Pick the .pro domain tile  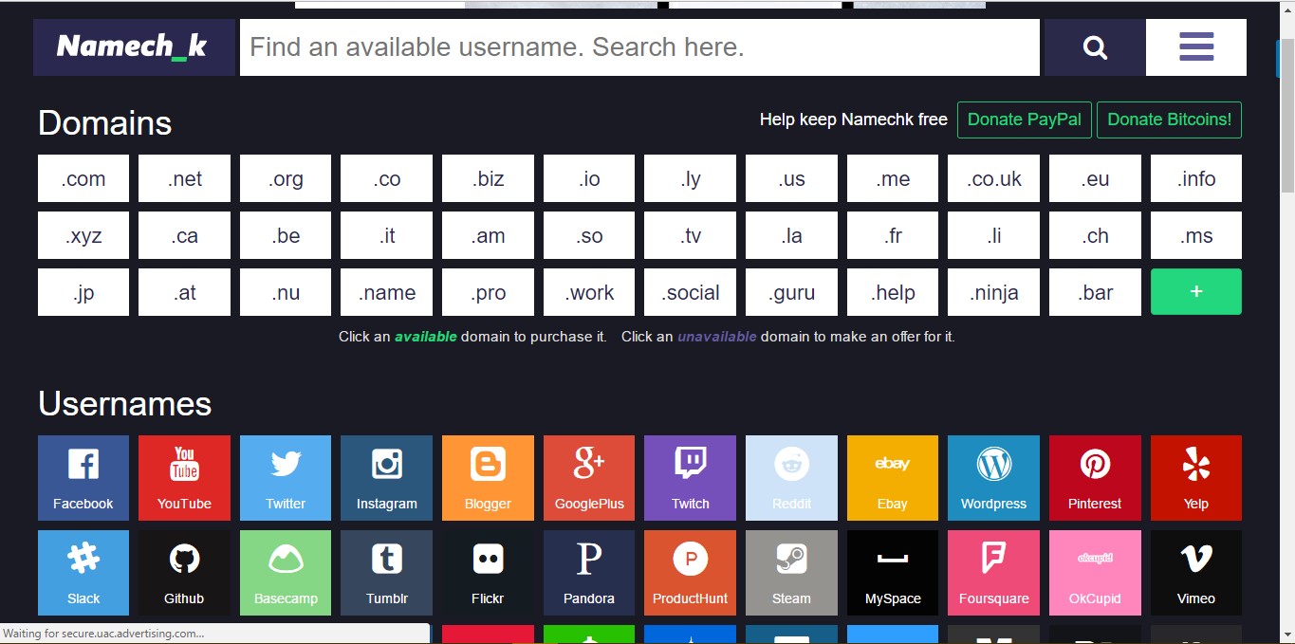(488, 292)
